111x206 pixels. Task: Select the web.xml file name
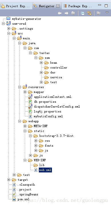[45, 170]
